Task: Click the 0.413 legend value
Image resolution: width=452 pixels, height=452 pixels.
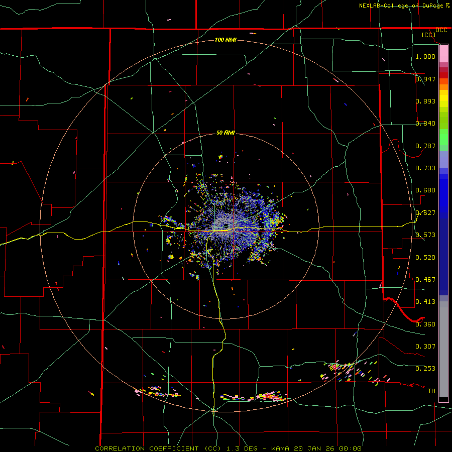Action: click(425, 301)
